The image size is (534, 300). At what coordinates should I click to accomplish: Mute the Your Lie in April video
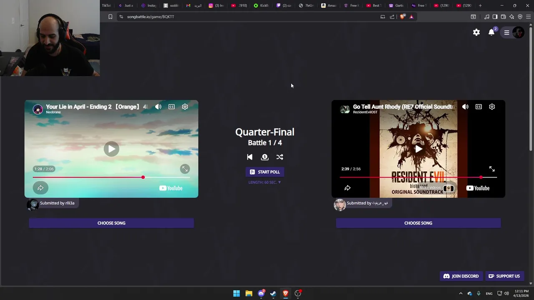(x=158, y=107)
